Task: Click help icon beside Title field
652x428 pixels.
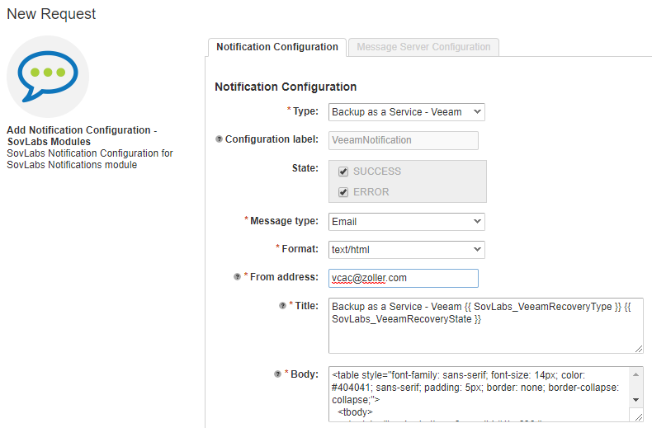Action: coord(283,306)
